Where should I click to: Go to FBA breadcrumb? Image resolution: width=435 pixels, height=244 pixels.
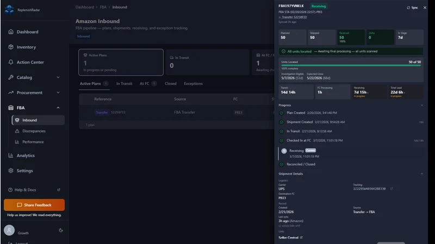[103, 7]
